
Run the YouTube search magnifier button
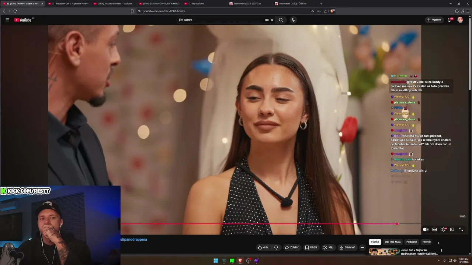pos(281,20)
